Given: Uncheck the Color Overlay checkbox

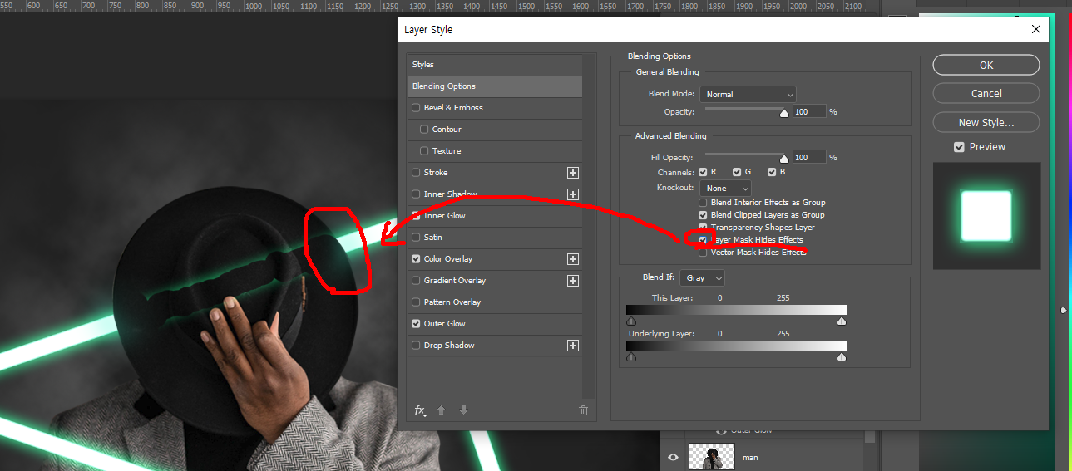Looking at the screenshot, I should click(416, 259).
